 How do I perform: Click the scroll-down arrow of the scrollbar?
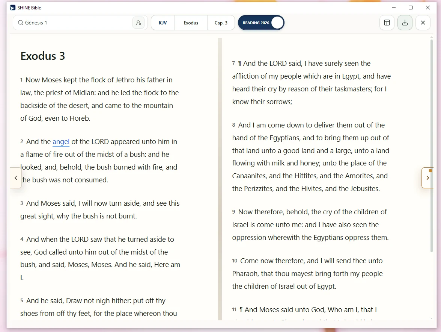pos(432,318)
